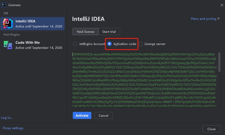Choose the License server radio button

coord(140,44)
